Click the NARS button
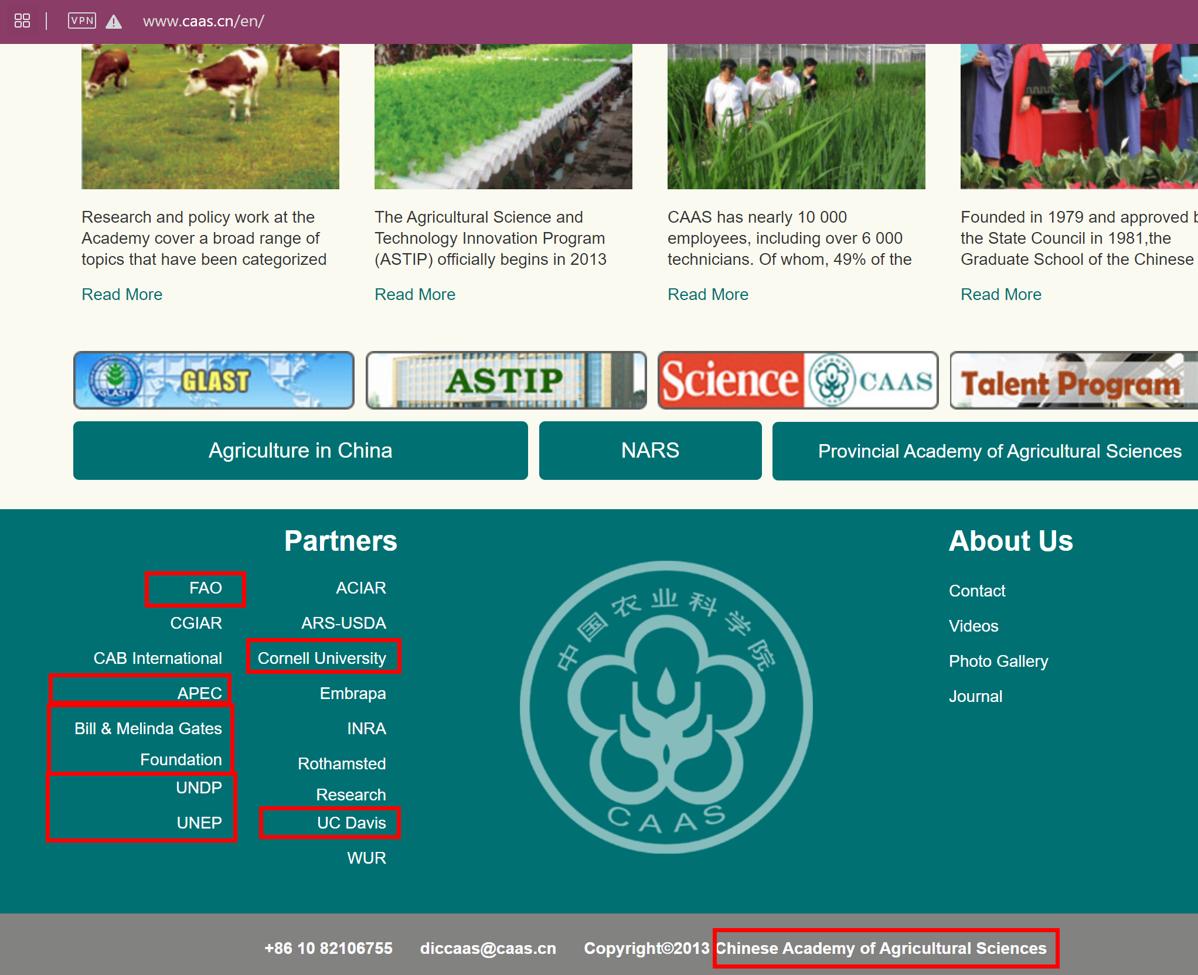Screen dimensions: 1198x975 click(651, 451)
